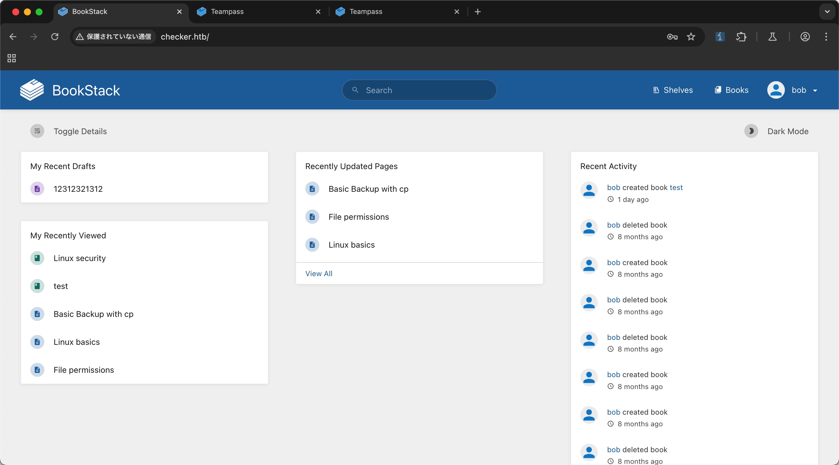839x465 pixels.
Task: Open a new browser tab
Action: 477,12
